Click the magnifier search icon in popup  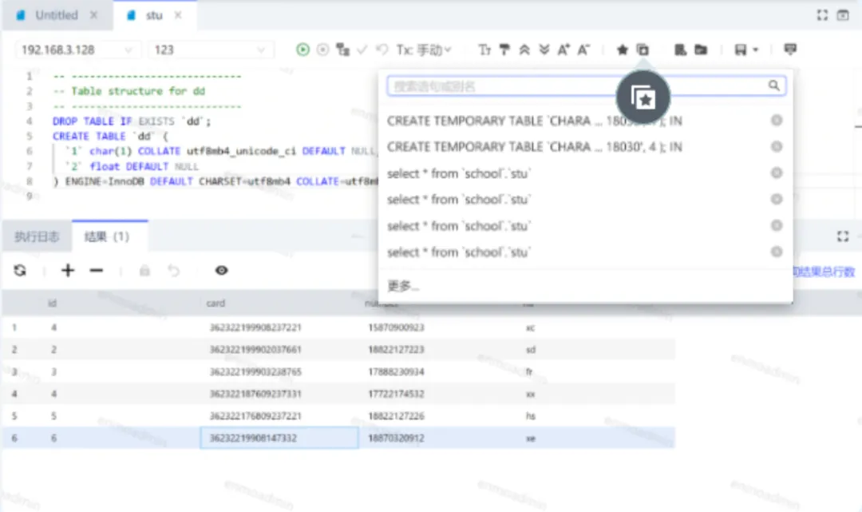click(x=773, y=85)
